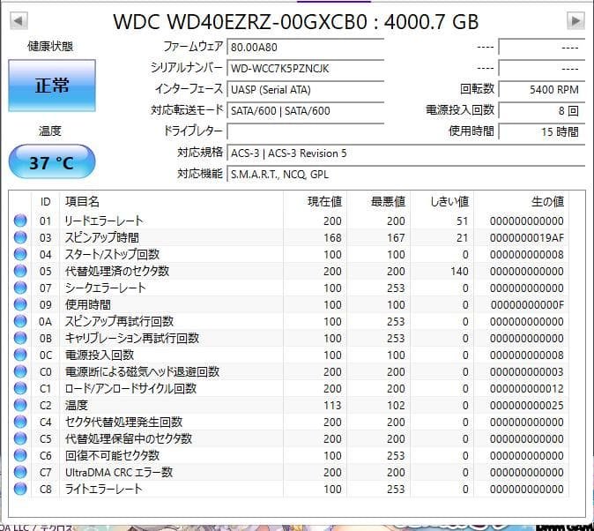Click the 生の値 column header
Screen dimensions: 594x531
[x=521, y=201]
